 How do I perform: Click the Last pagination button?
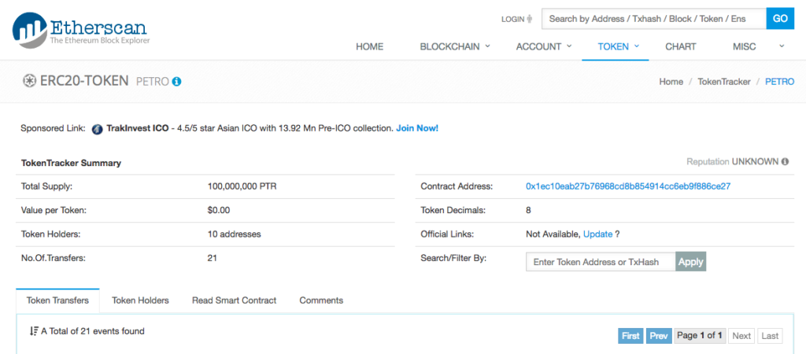click(770, 336)
